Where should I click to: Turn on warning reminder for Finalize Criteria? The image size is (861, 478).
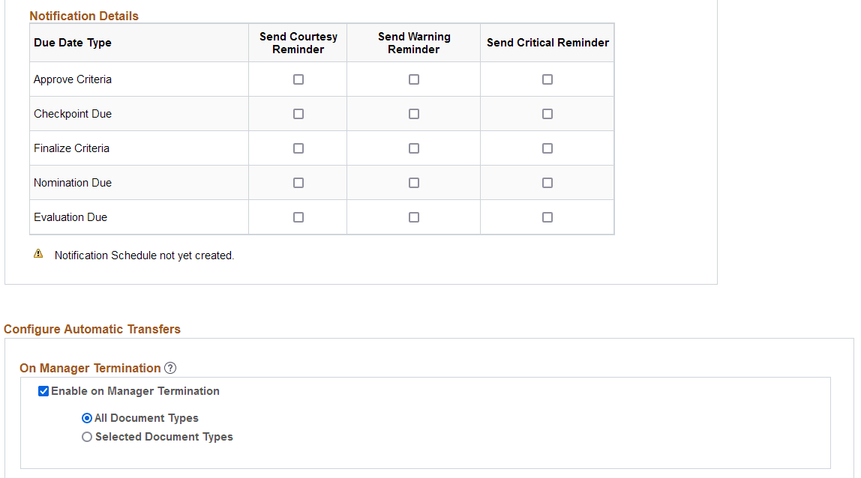(414, 148)
